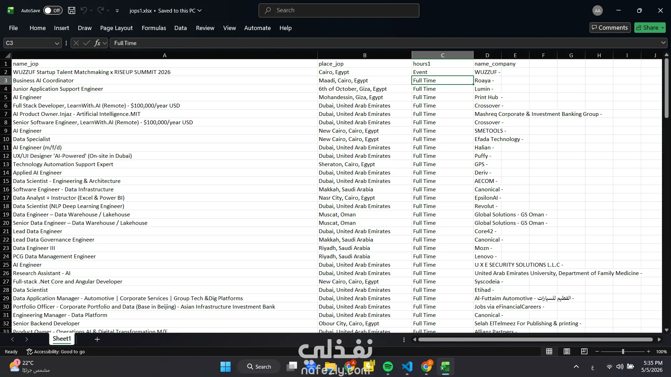Screen dimensions: 671x377
Task: Open the Windows Start menu
Action: [x=225, y=367]
